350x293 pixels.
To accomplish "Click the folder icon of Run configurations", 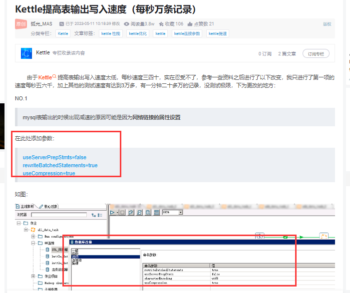I will point(40,236).
